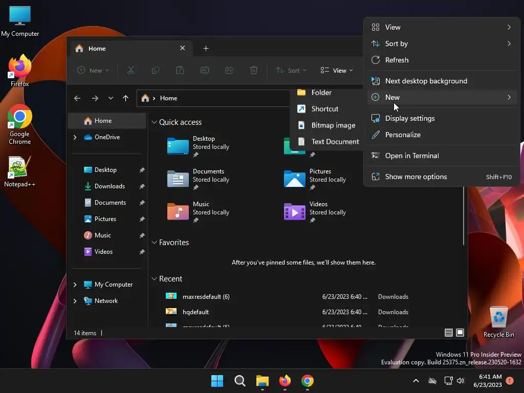Select the Documents folder tile in Quick access
Screen dimensions: 524x393
pos(199,179)
